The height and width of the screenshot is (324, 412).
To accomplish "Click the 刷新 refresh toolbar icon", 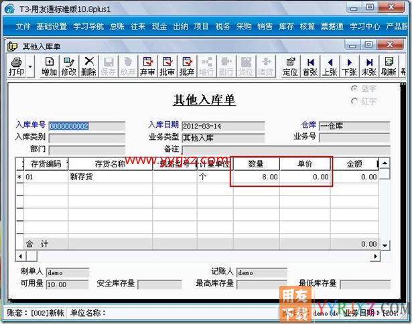I will [389, 66].
